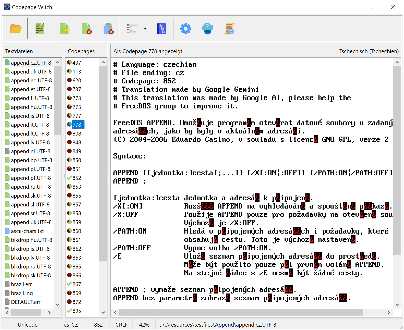Select codepage 867 with green checkmark
404x330 pixels.
tap(77, 284)
